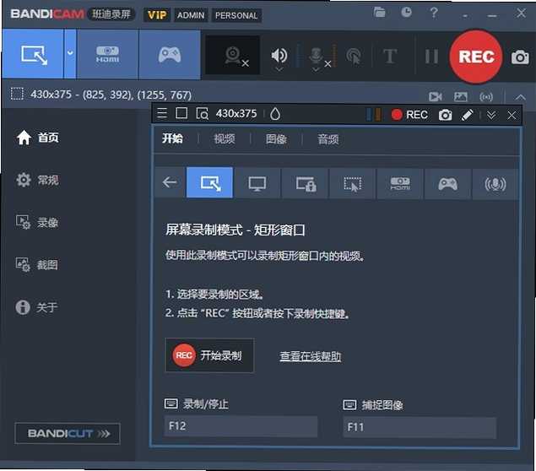Click the 430x375 region coordinates text
Viewport: 536px width, 471px height.
(x=111, y=95)
